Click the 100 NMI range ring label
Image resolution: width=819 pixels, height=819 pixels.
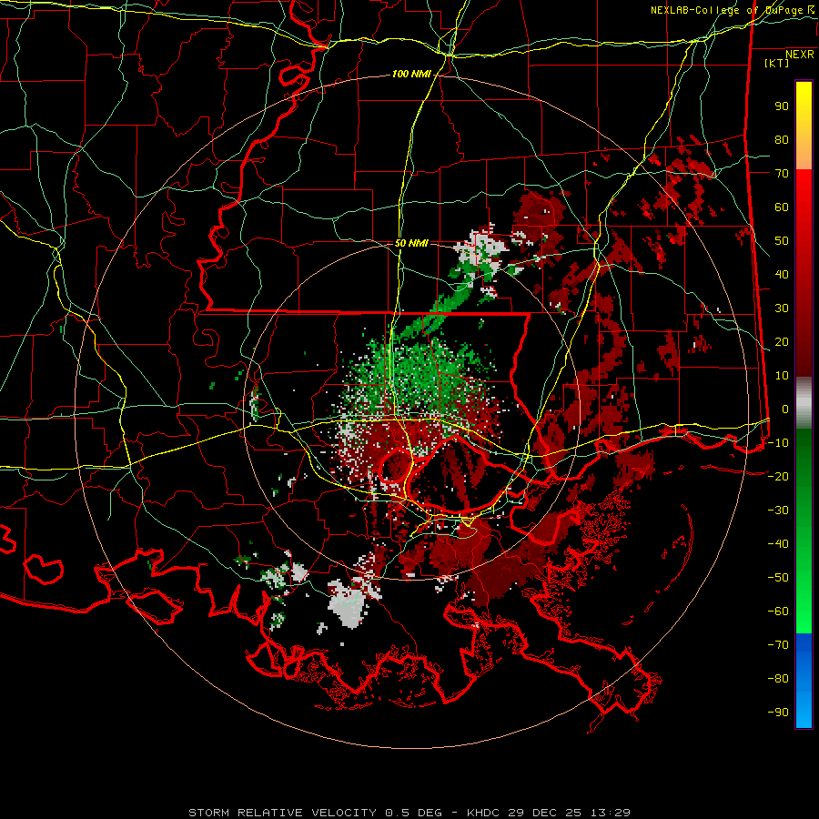tap(411, 75)
